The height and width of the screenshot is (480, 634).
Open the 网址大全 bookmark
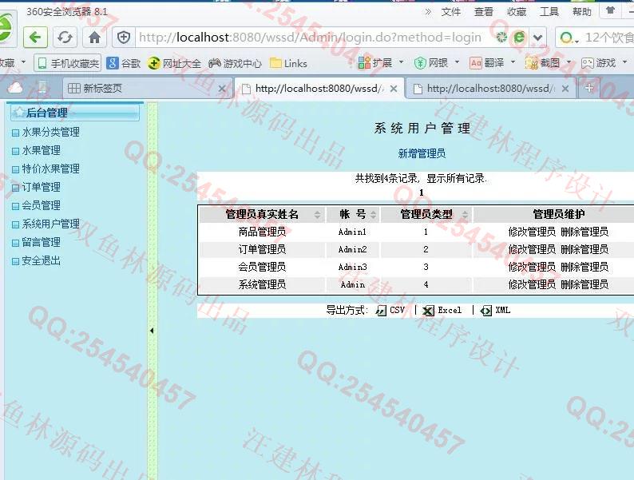point(174,63)
